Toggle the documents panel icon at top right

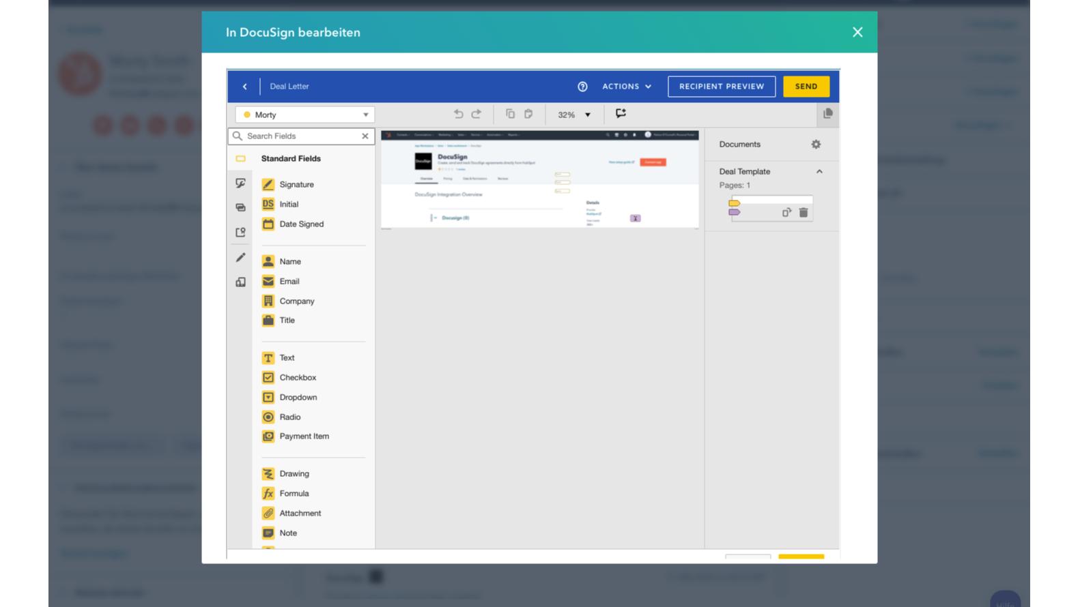click(x=827, y=114)
